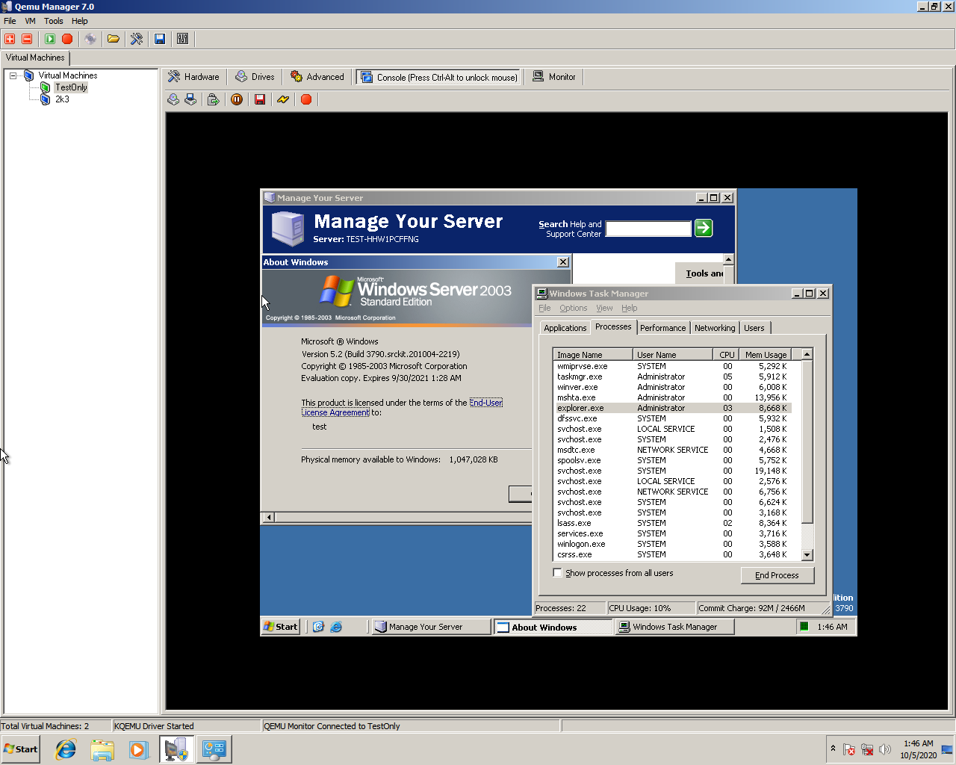Click the green search arrow in Manage Your Server
956x765 pixels.
704,228
